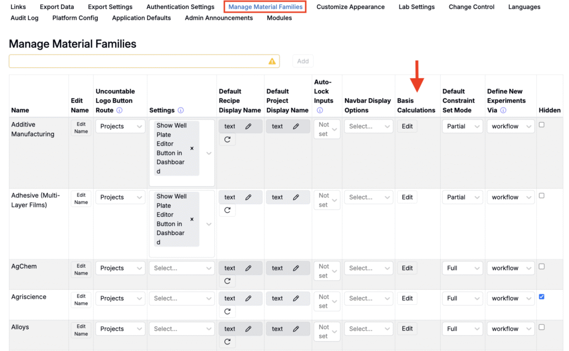Screen dimensions: 569x351
Task: Click info icon next to Define New Experiments Via
Action: tap(503, 111)
